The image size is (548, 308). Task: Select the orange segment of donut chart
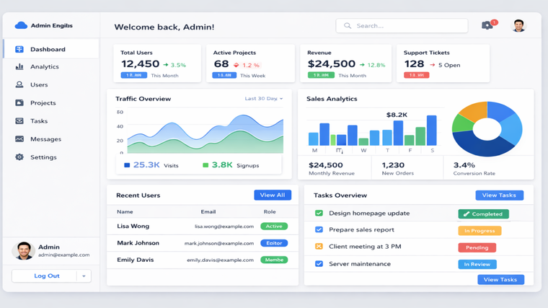[x=473, y=111]
